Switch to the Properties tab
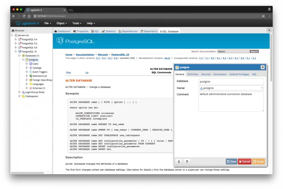The image size is (283, 189). coord(81,31)
